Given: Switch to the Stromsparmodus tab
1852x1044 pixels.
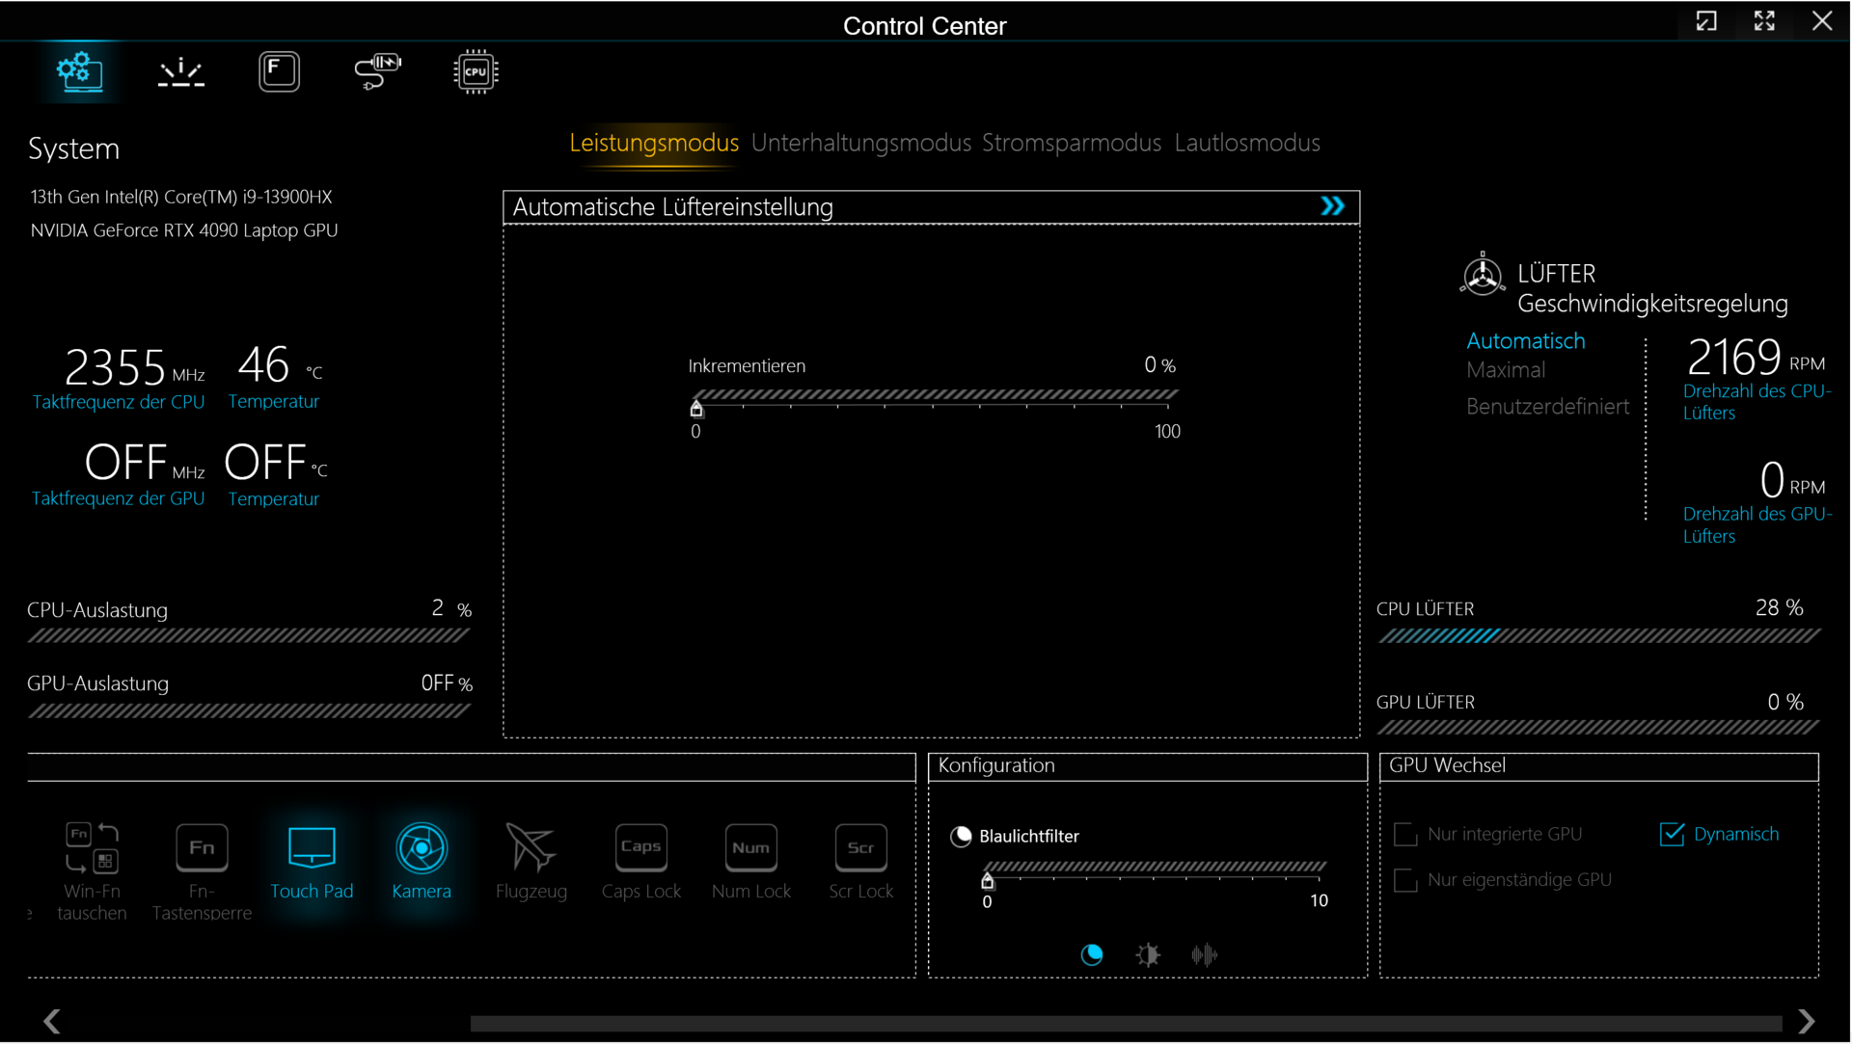Looking at the screenshot, I should point(1071,143).
